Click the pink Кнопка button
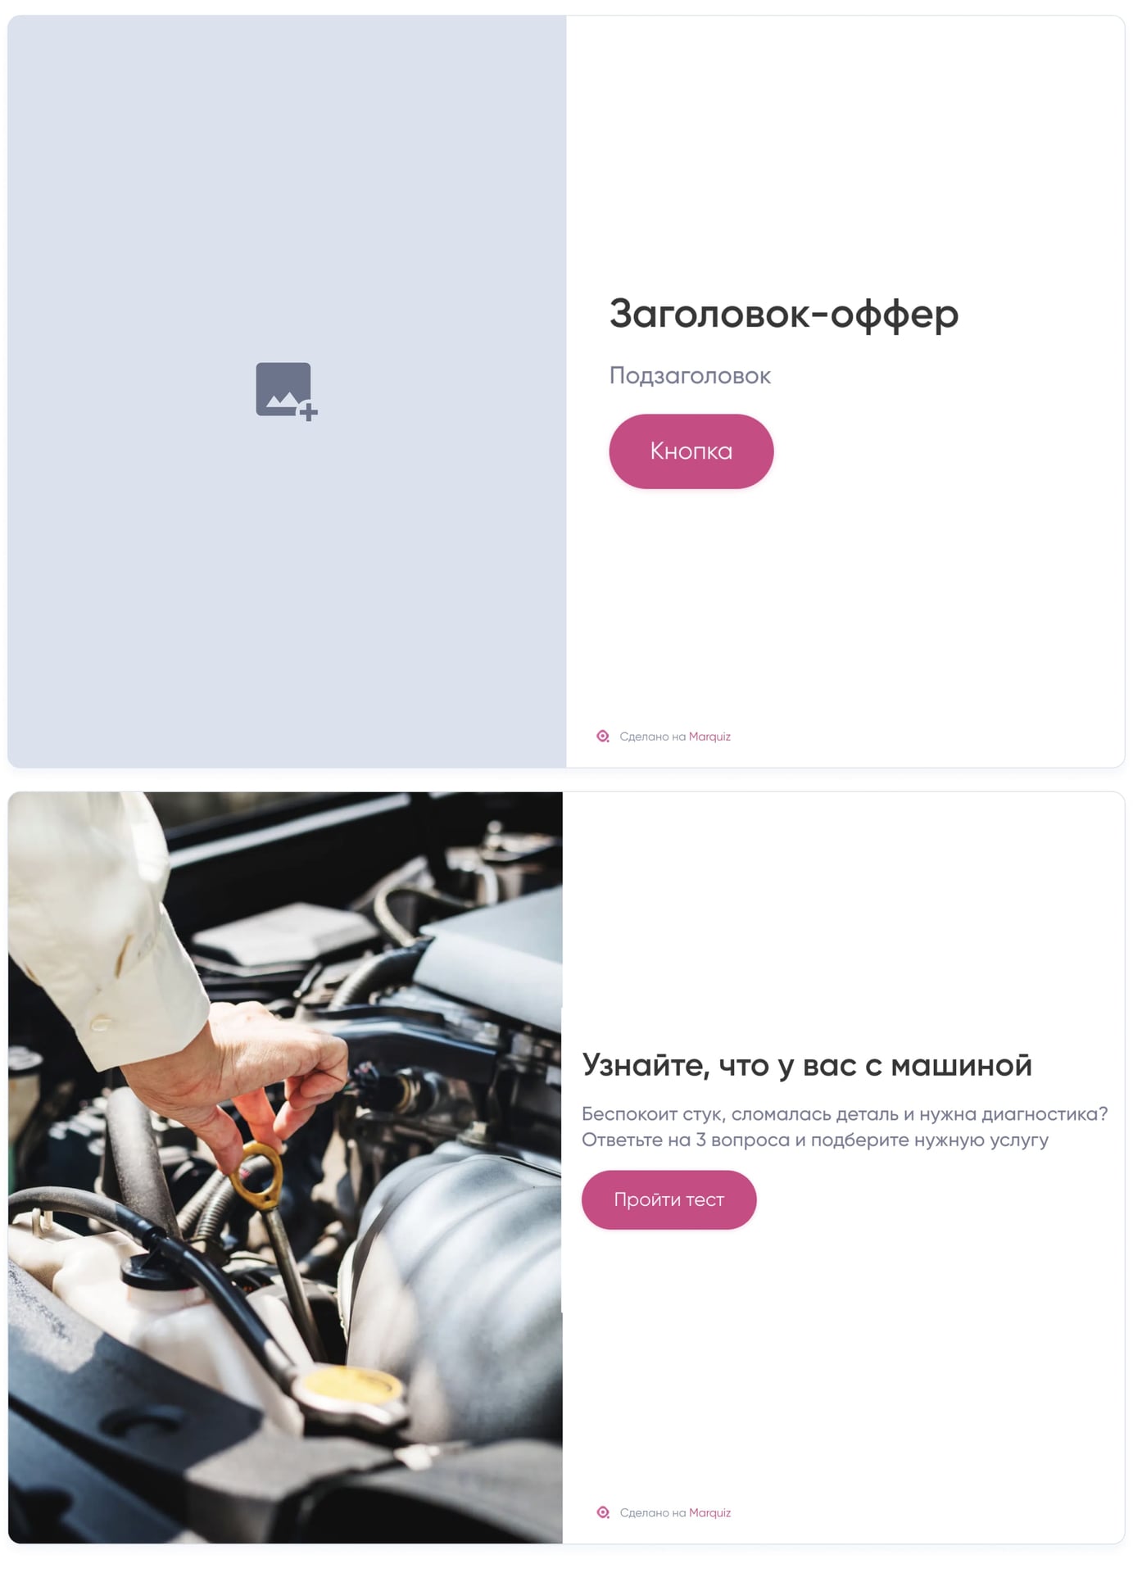The image size is (1133, 1573). (x=691, y=451)
